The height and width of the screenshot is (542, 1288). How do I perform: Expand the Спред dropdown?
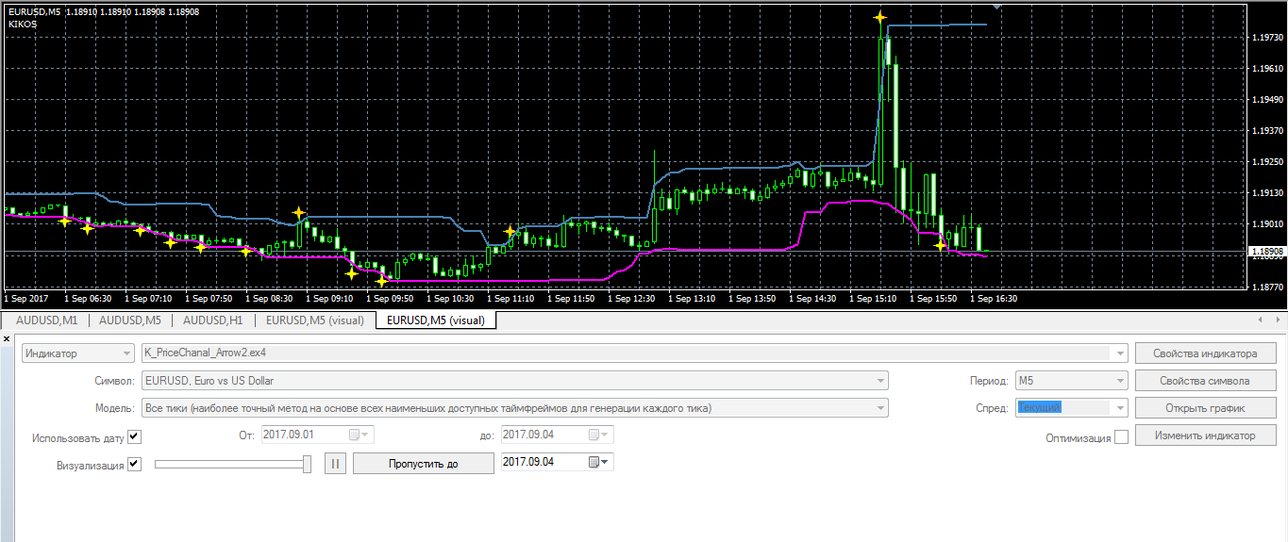pyautogui.click(x=1071, y=408)
